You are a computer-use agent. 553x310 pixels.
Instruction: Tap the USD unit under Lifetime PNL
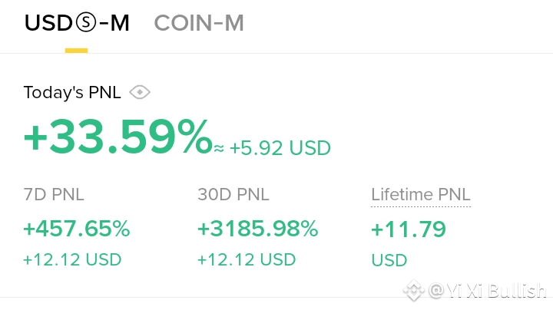point(389,260)
